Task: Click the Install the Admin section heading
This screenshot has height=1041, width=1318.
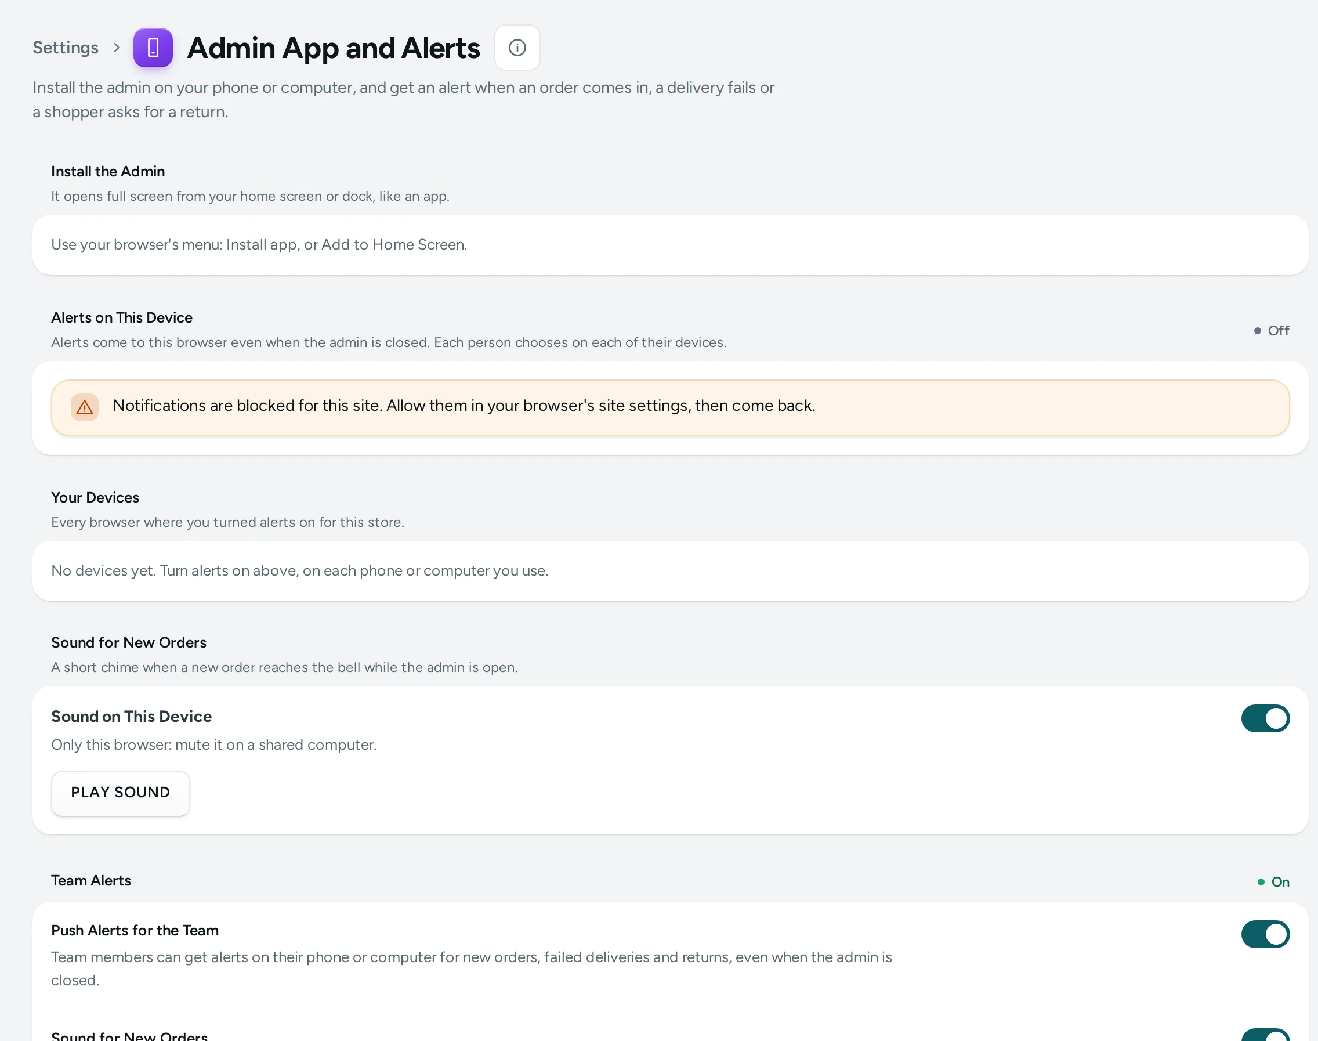Action: coord(108,171)
